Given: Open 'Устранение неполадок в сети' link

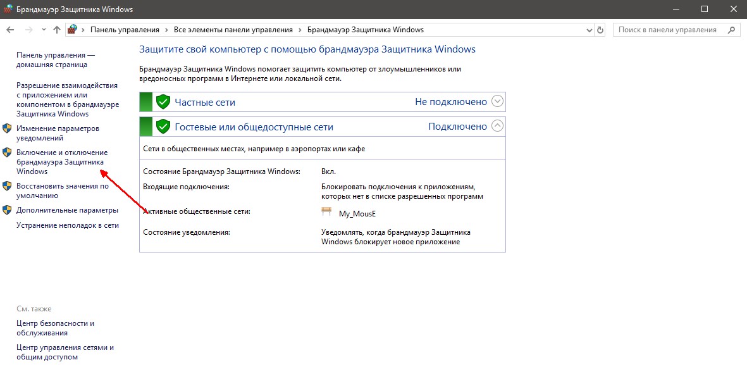Looking at the screenshot, I should [68, 225].
